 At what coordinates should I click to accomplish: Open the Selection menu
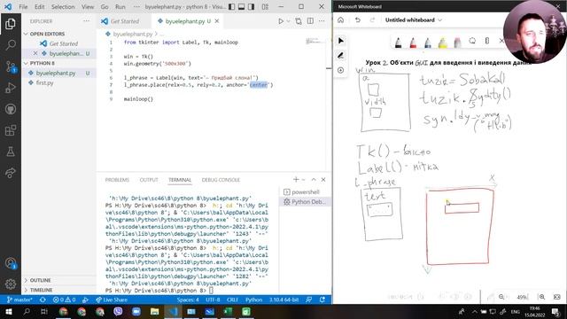63,6
